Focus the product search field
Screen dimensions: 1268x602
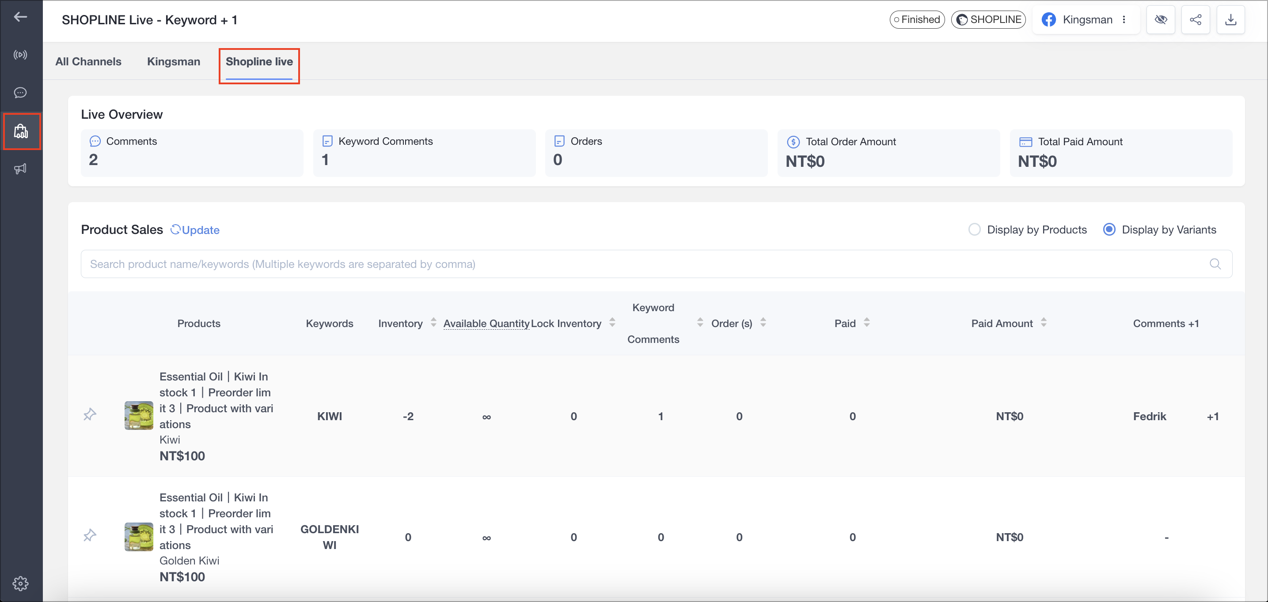point(656,264)
